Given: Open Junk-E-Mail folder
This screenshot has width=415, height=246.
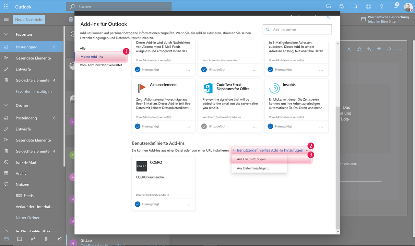Looking at the screenshot, I should 32,162.
